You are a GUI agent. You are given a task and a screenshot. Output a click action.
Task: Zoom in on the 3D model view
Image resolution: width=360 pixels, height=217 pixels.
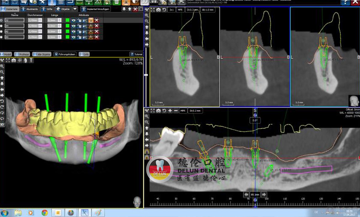[x=2, y=66]
